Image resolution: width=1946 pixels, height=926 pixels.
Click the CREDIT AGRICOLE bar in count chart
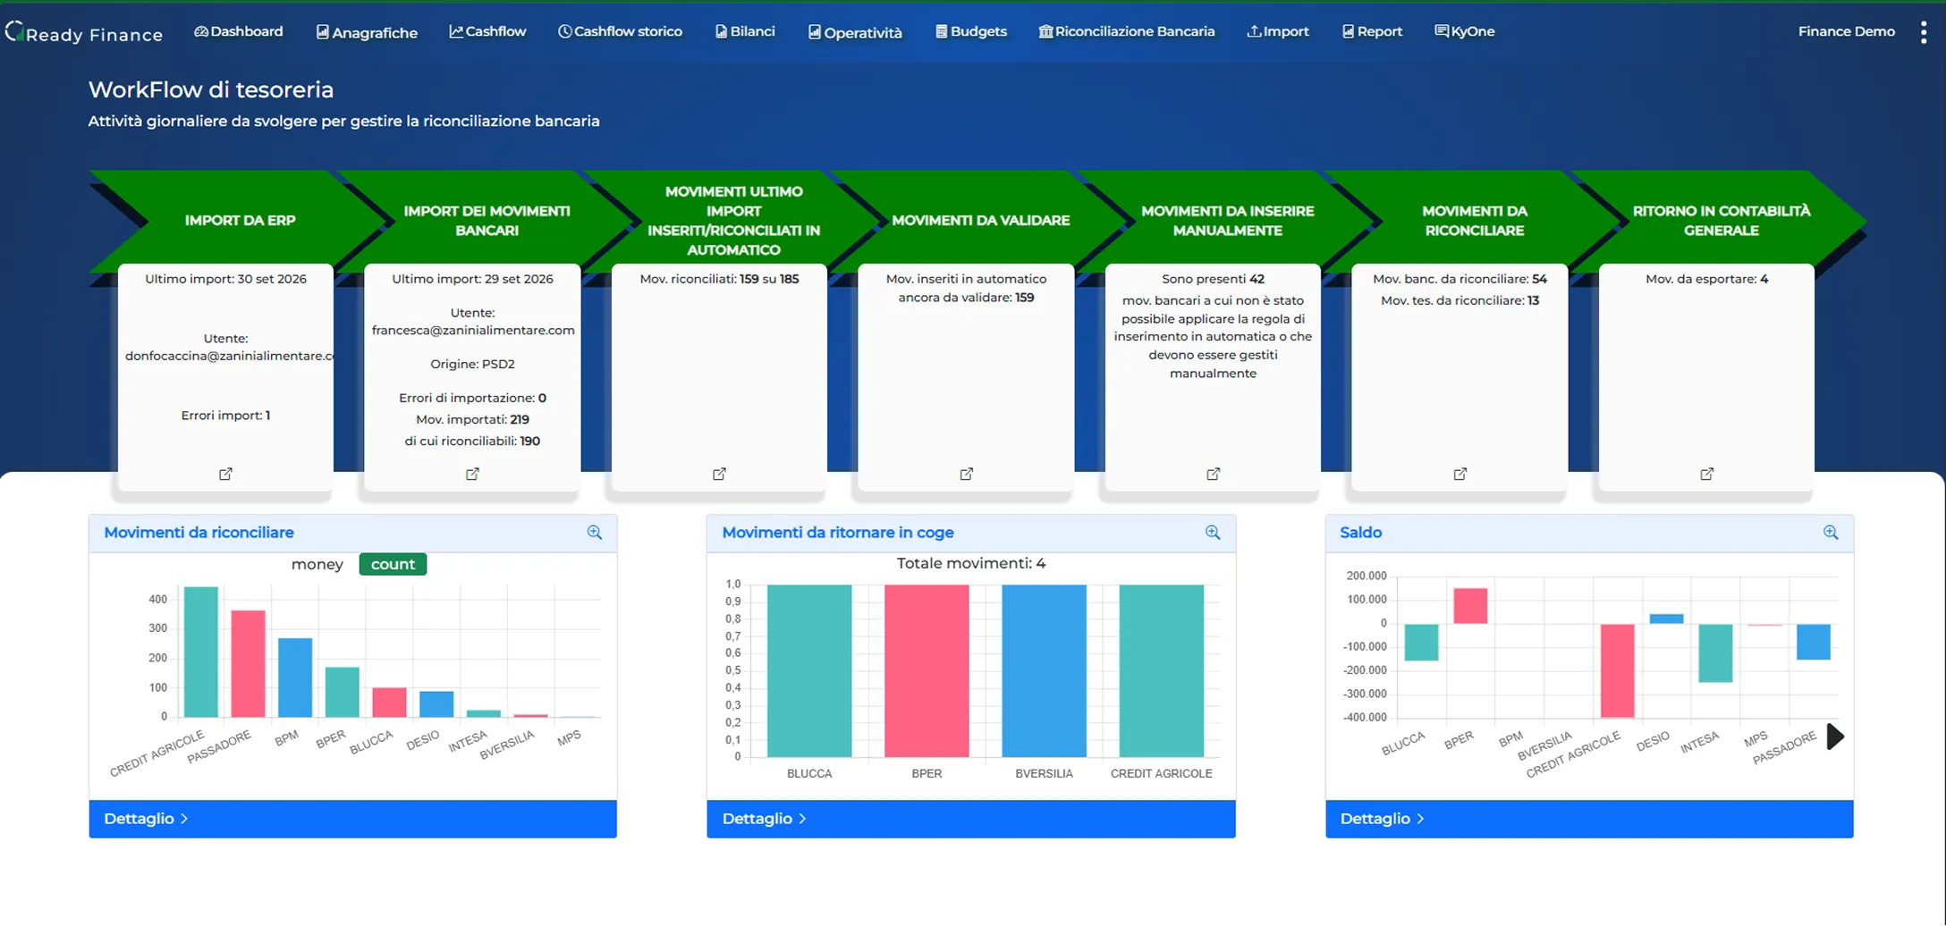[x=201, y=652]
